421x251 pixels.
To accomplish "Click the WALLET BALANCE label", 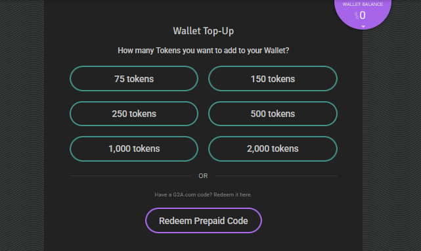I will pyautogui.click(x=363, y=5).
